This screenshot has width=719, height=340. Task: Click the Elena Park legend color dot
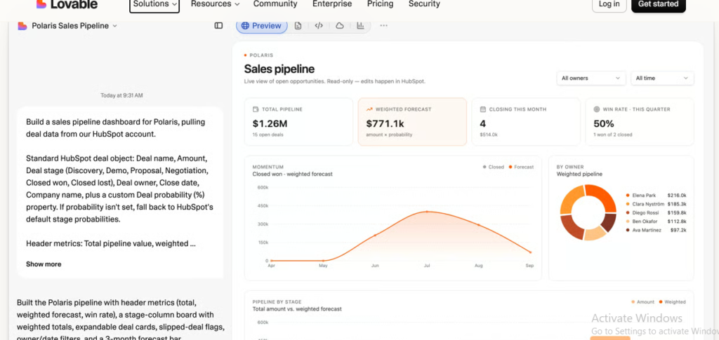click(x=627, y=196)
